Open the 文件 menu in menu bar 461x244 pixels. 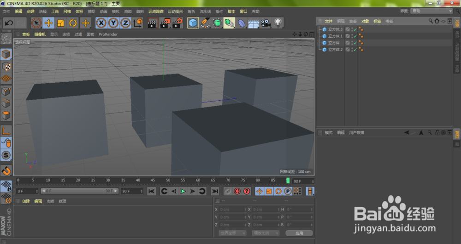click(x=6, y=11)
